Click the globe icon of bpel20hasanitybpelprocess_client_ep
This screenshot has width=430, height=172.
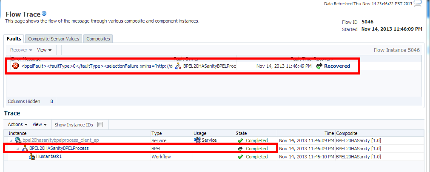click(18, 140)
